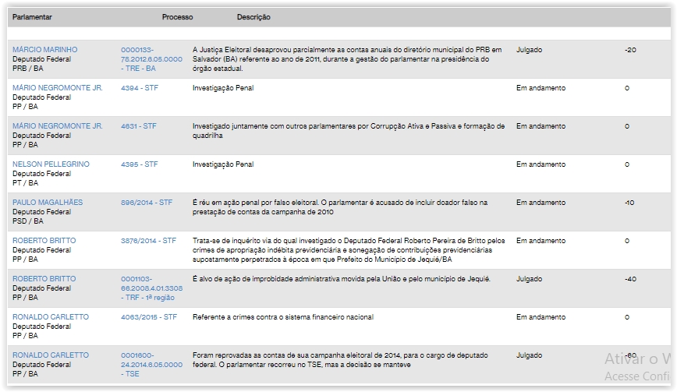677x392 pixels.
Task: Open NELSON PELLEGRINO profile link
Action: click(x=51, y=164)
